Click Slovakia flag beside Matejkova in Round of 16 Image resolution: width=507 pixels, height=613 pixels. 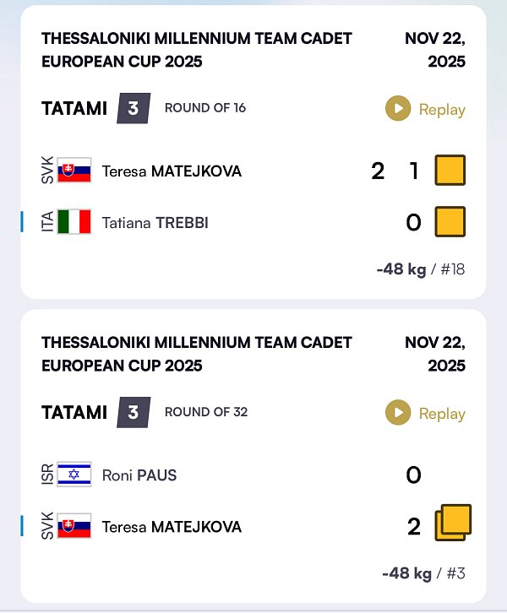click(x=74, y=171)
